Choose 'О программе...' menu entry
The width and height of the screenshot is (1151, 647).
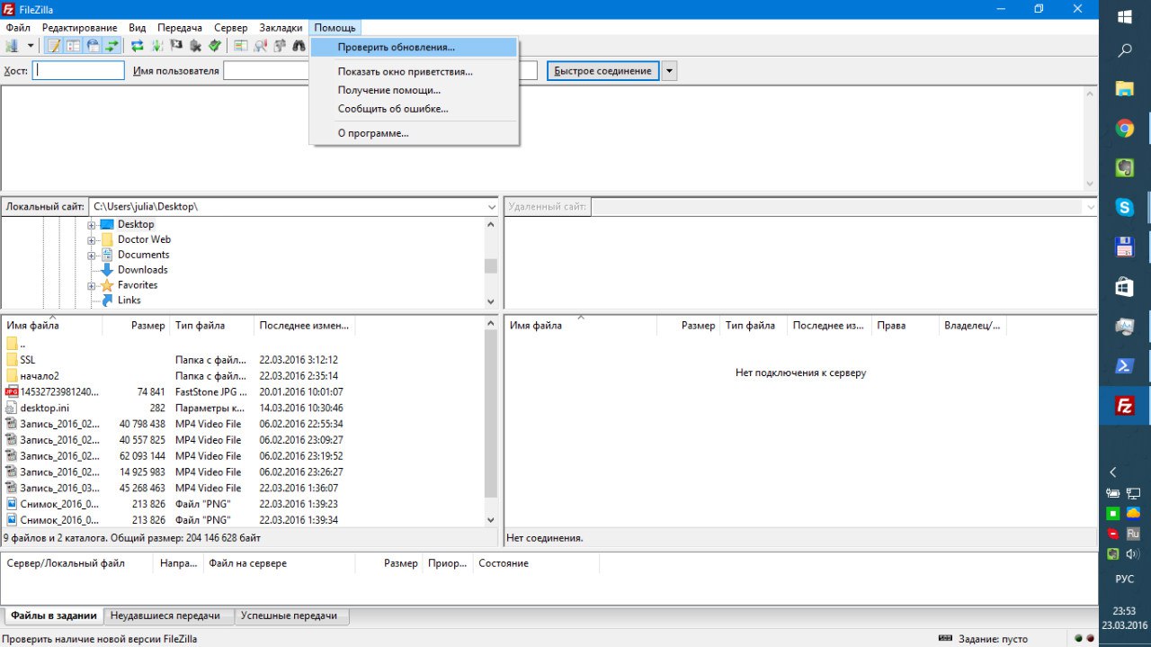(x=372, y=133)
